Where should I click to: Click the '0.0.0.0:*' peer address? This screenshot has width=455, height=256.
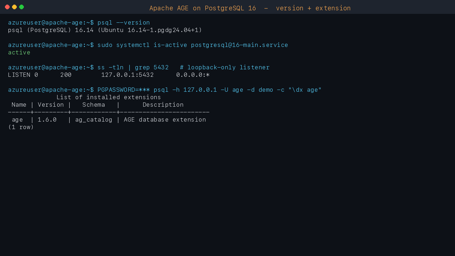(x=193, y=75)
